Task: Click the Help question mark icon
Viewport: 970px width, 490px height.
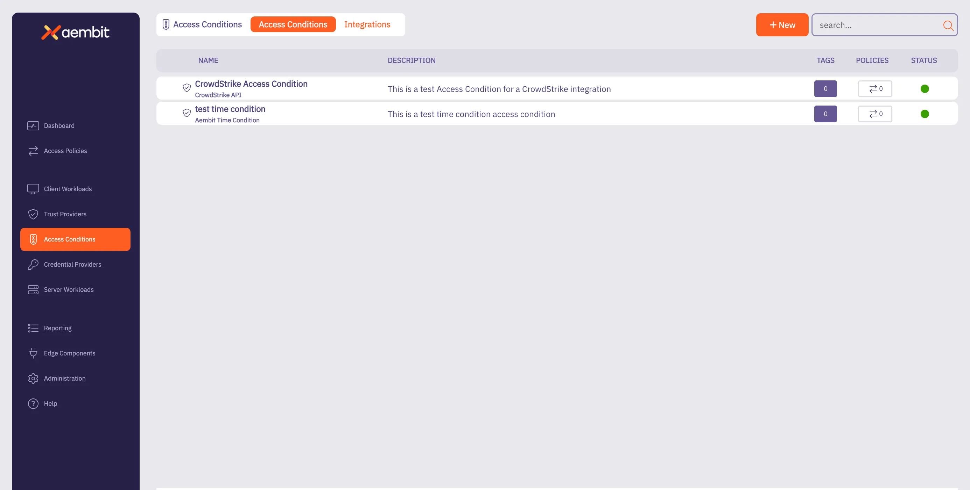Action: pyautogui.click(x=33, y=404)
